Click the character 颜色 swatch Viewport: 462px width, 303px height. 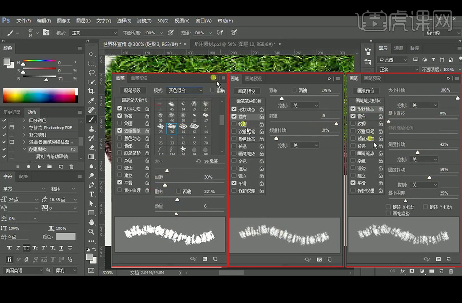coord(65,236)
